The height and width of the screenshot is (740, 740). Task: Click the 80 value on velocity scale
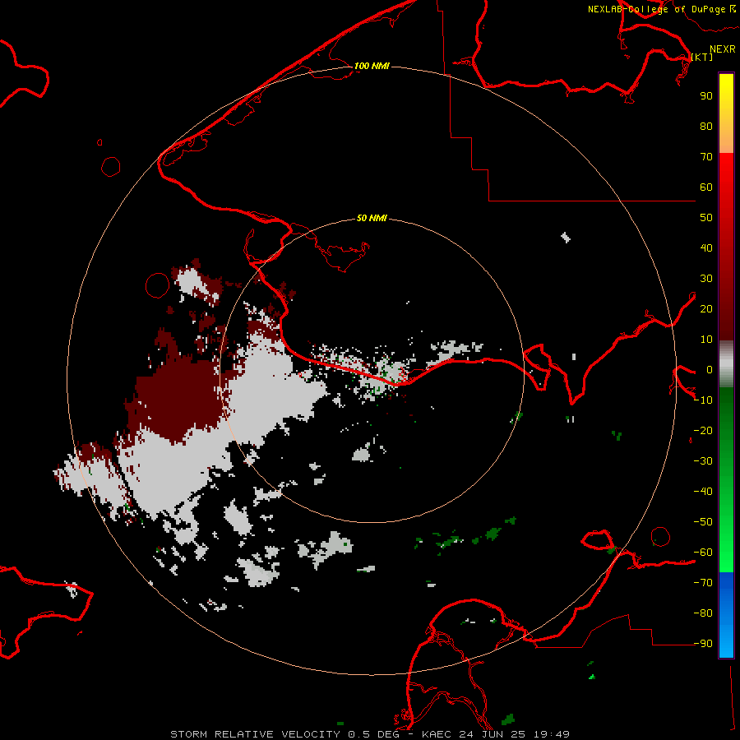(706, 126)
